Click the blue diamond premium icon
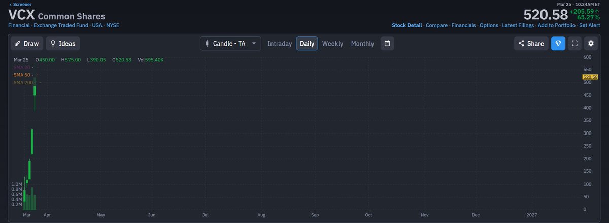The width and height of the screenshot is (609, 223). 558,43
